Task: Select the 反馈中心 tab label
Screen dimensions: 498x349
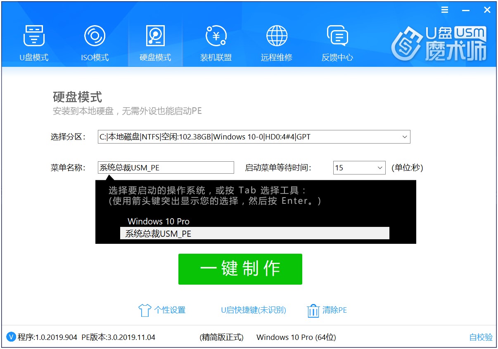Action: point(337,57)
